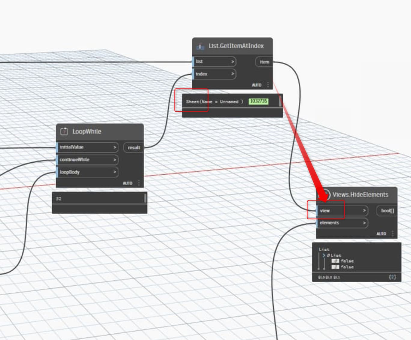The height and width of the screenshot is (340, 411).
Task: Select the result output port on LoopWhile
Action: pos(133,147)
